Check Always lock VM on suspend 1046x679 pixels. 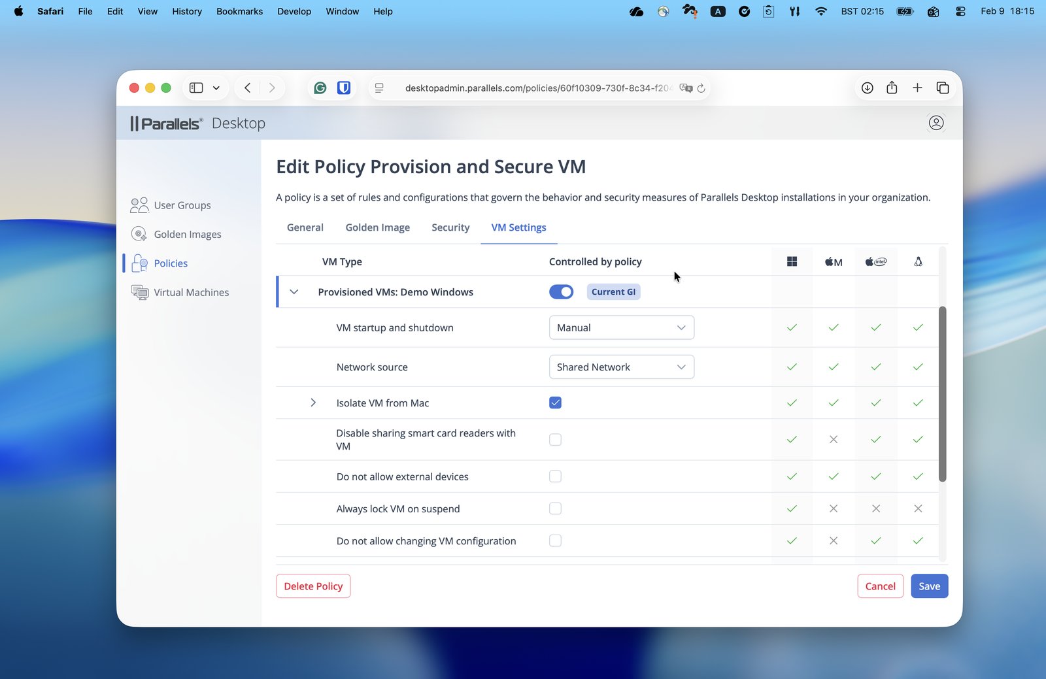coord(555,508)
